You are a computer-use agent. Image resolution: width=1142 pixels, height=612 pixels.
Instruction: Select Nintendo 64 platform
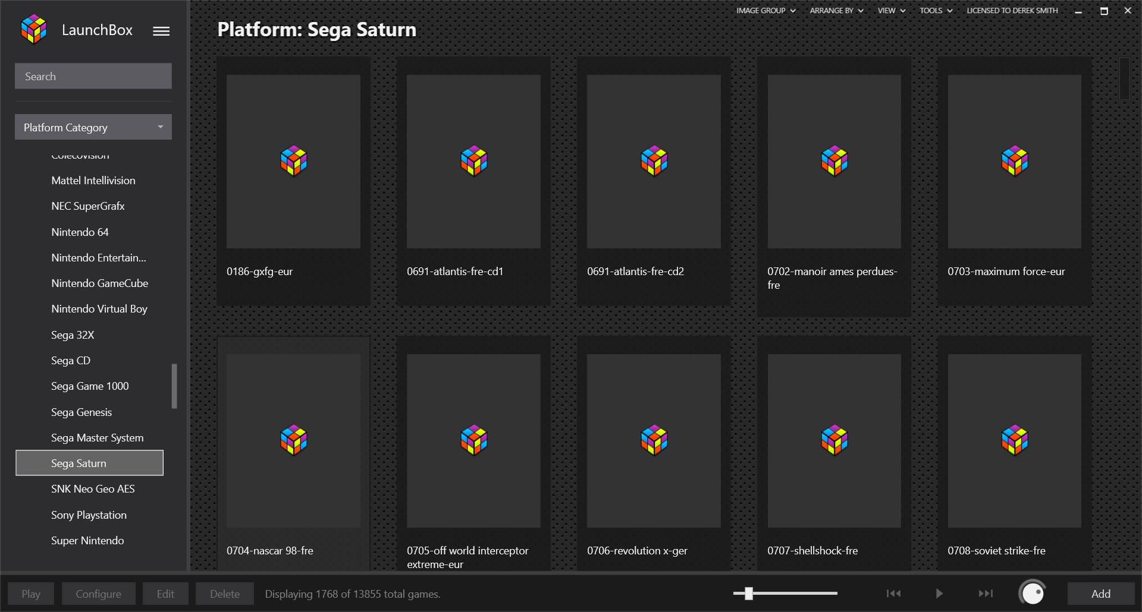tap(80, 232)
